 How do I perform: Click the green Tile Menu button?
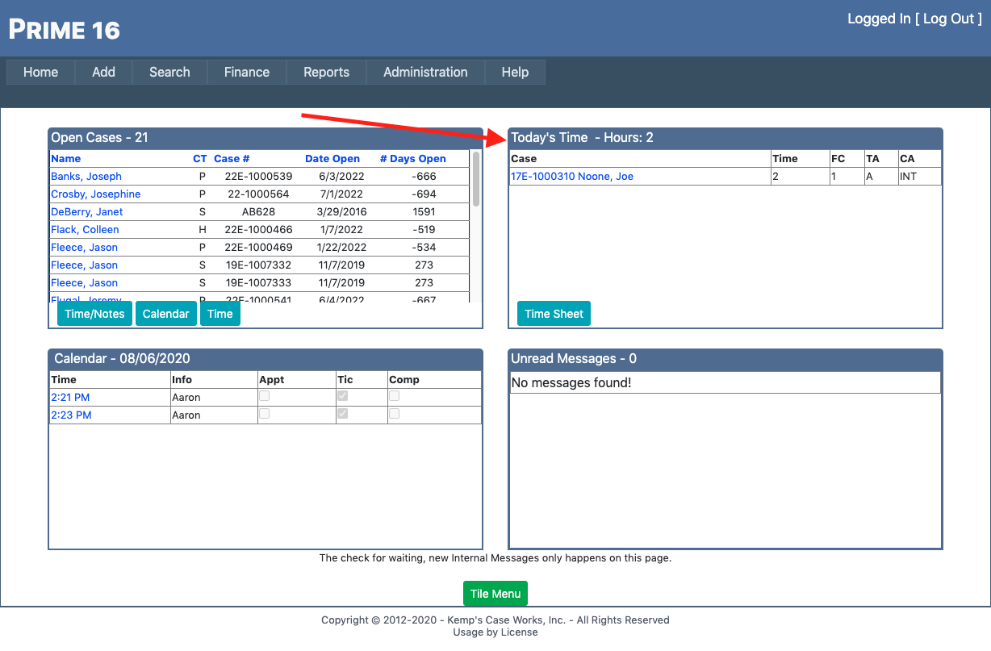click(495, 594)
